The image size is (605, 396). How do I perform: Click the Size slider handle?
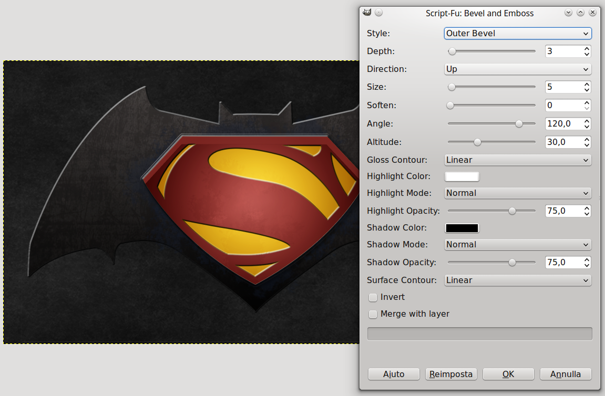452,87
